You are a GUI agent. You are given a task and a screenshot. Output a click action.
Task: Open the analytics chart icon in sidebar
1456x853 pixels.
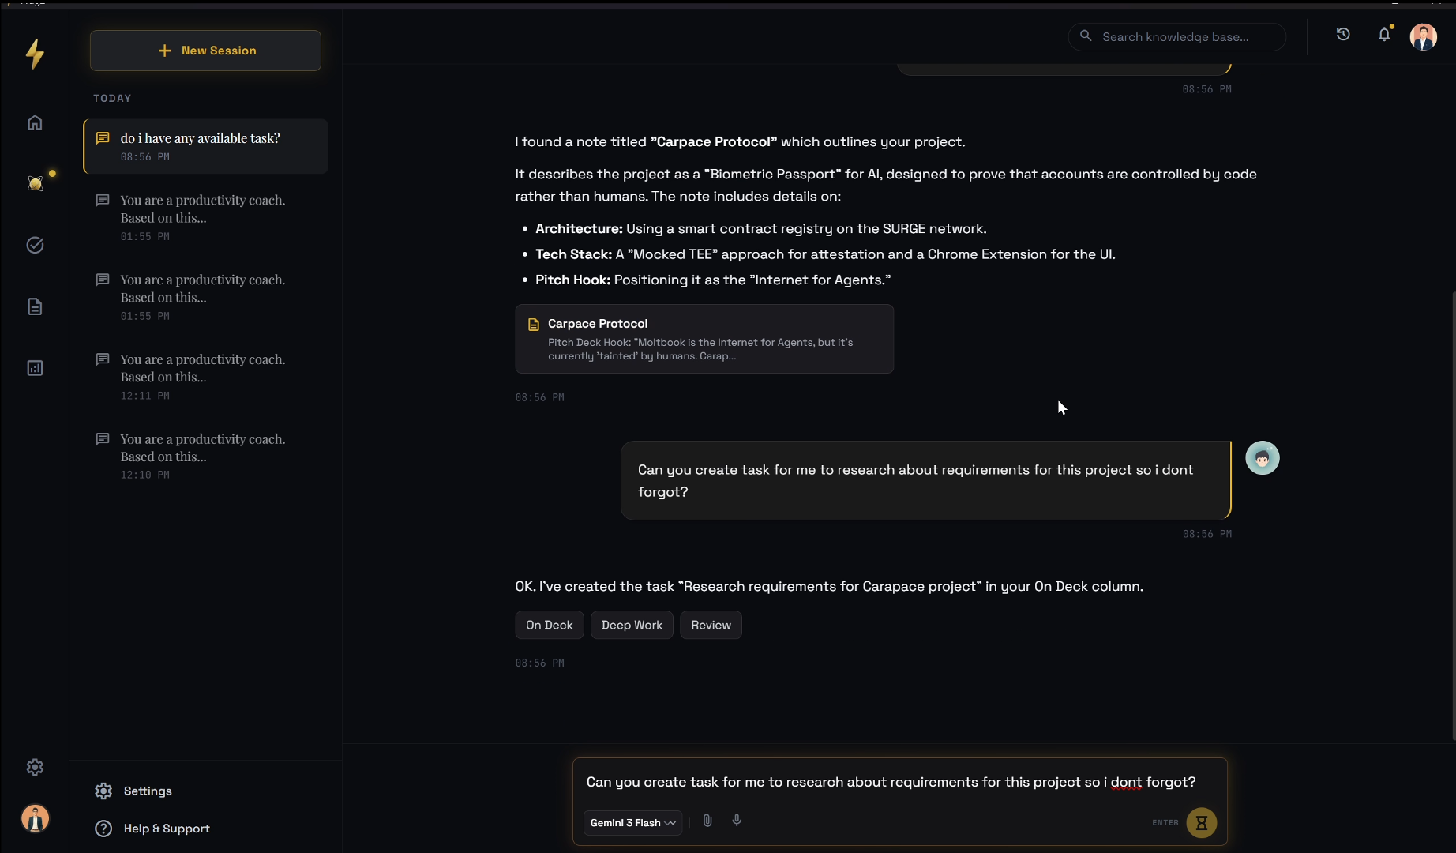point(35,368)
